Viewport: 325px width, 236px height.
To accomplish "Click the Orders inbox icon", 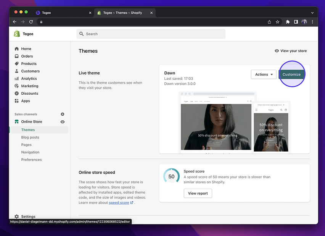I will (16, 56).
